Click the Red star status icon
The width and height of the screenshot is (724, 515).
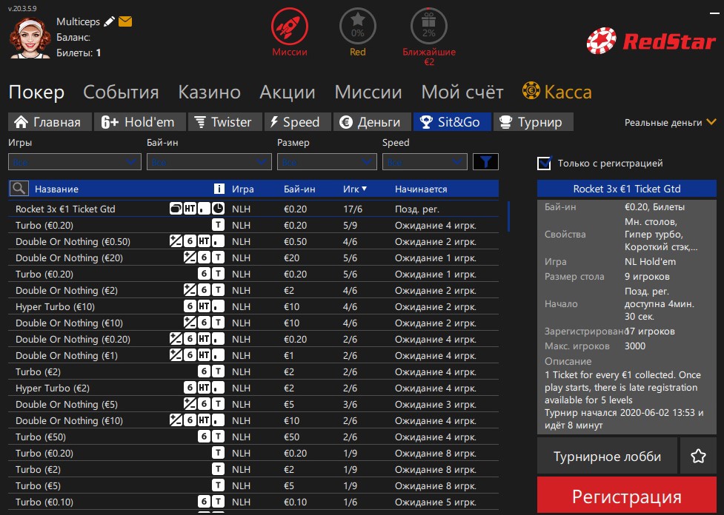coord(357,27)
